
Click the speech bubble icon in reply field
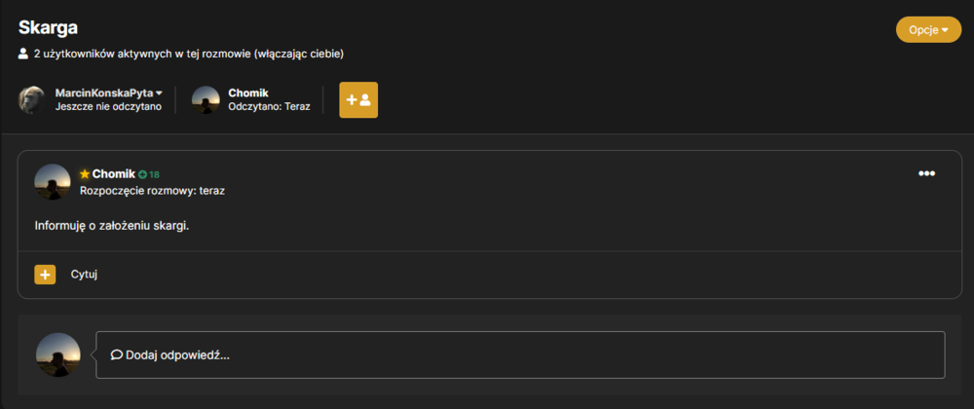[x=116, y=355]
